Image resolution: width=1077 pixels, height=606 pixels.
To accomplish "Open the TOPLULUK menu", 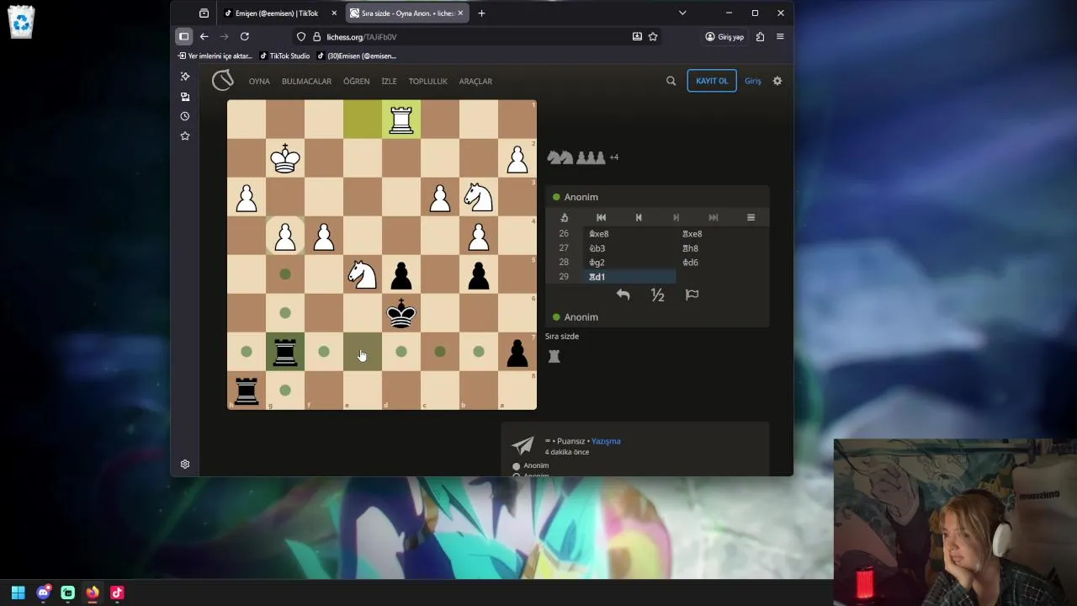I will (428, 82).
